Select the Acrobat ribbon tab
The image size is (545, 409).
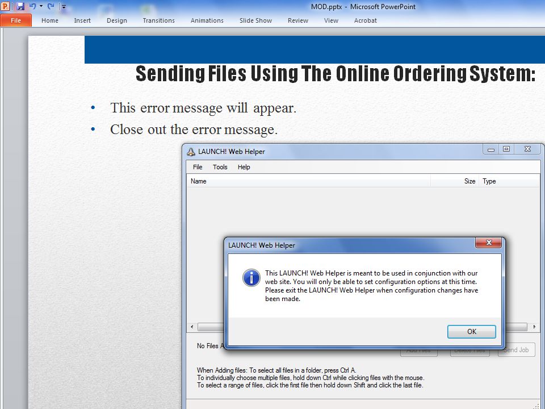click(x=365, y=20)
